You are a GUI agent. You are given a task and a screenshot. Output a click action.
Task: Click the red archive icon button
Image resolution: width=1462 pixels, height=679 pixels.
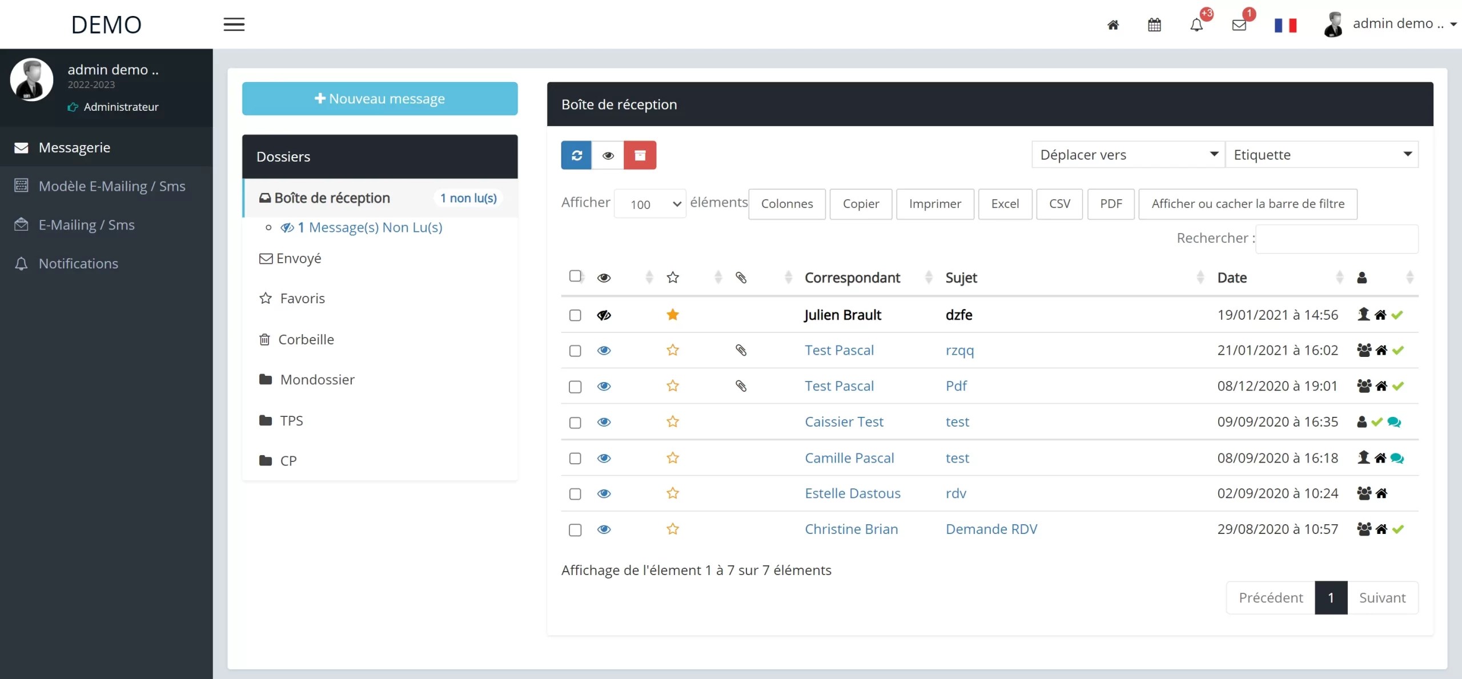[x=640, y=155]
